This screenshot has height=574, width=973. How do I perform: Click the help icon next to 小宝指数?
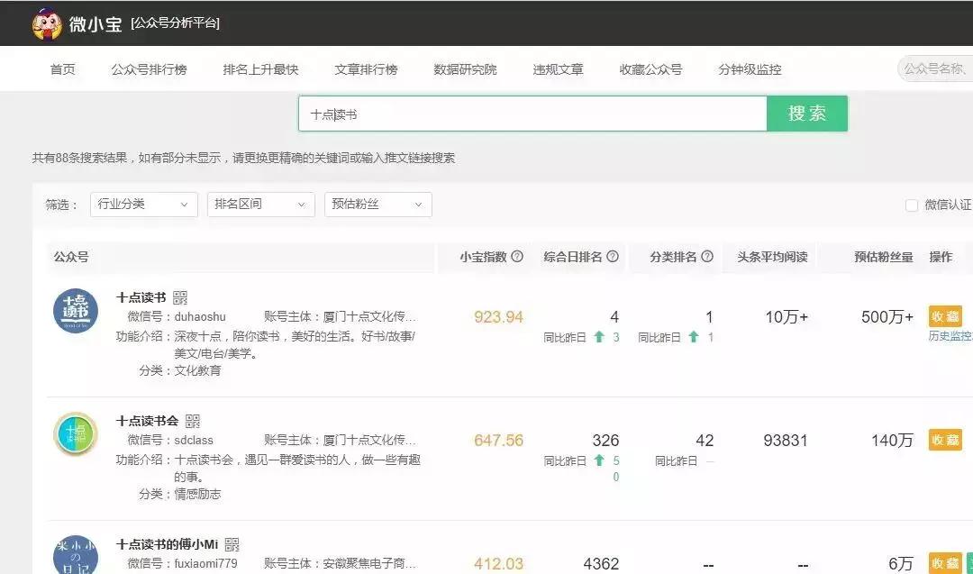click(517, 256)
